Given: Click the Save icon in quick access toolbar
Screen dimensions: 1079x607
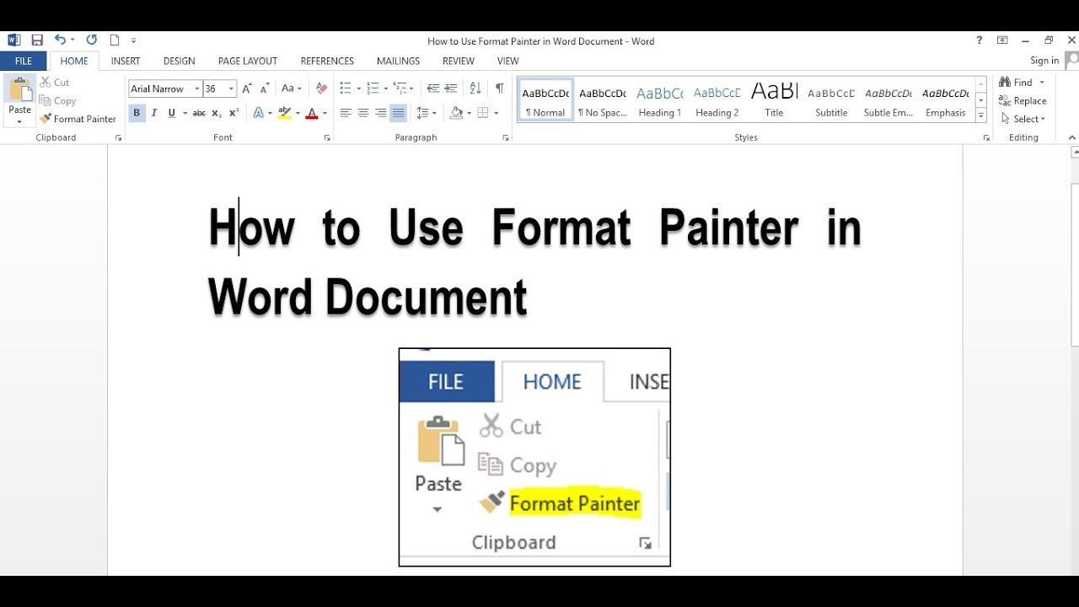Looking at the screenshot, I should (x=37, y=40).
